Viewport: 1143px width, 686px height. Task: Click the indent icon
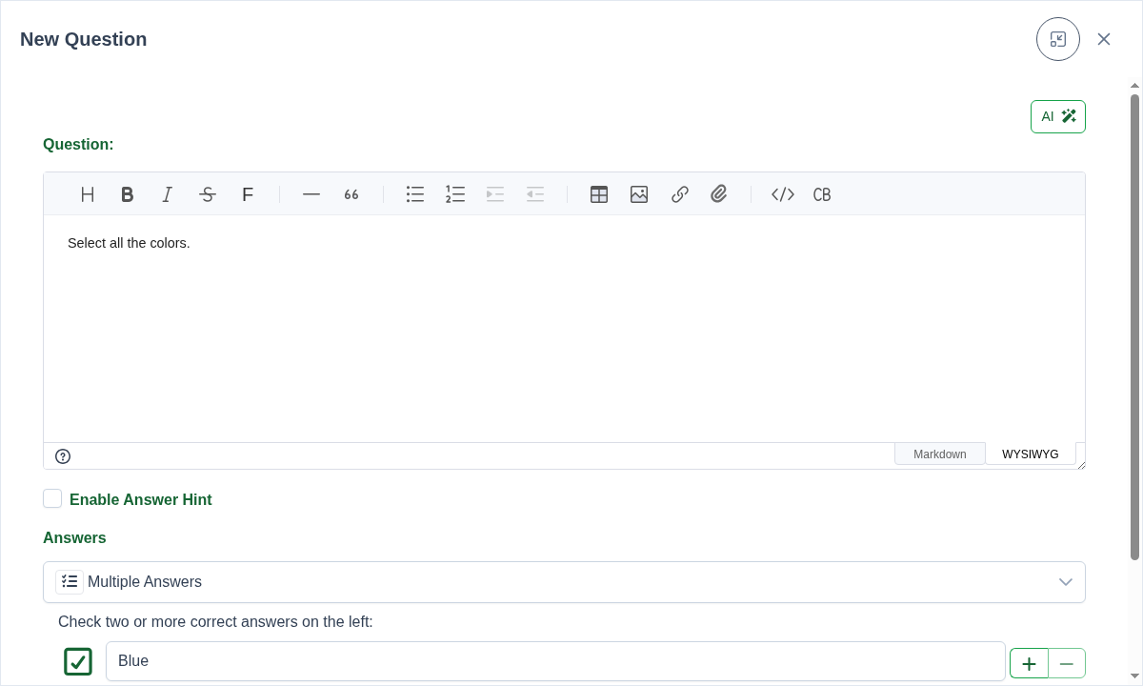click(495, 194)
